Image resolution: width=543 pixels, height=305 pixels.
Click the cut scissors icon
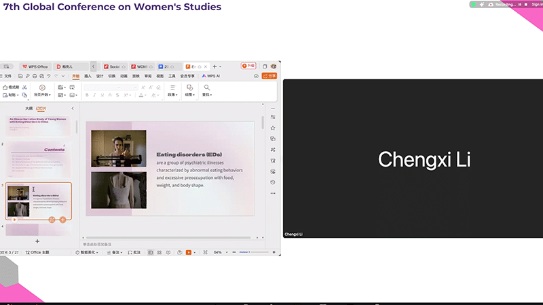[x=24, y=87]
